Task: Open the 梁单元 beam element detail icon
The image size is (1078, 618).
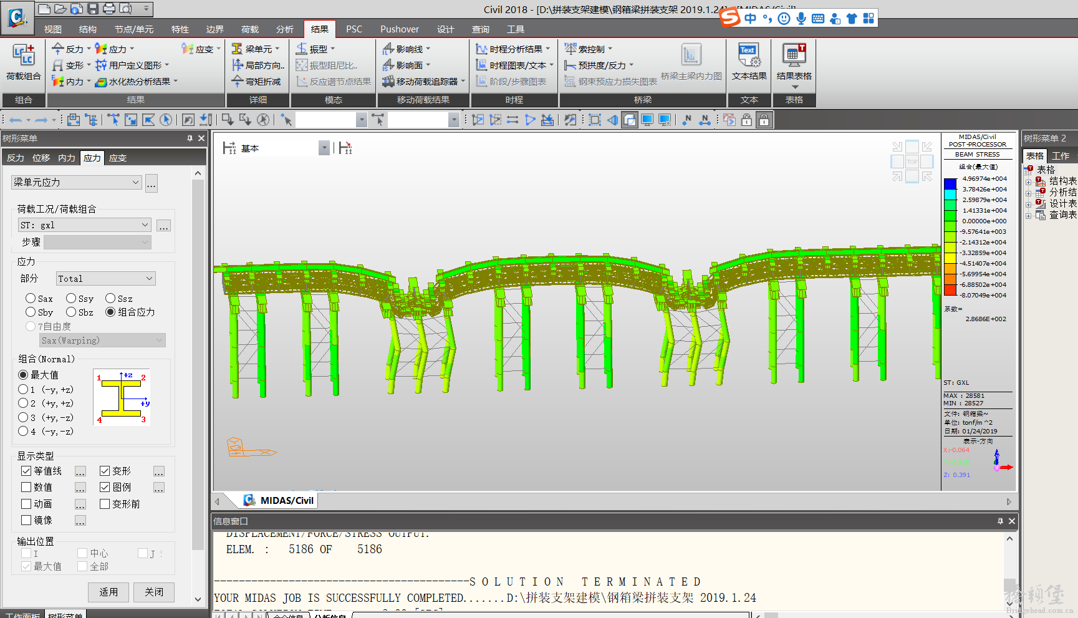Action: pos(238,49)
